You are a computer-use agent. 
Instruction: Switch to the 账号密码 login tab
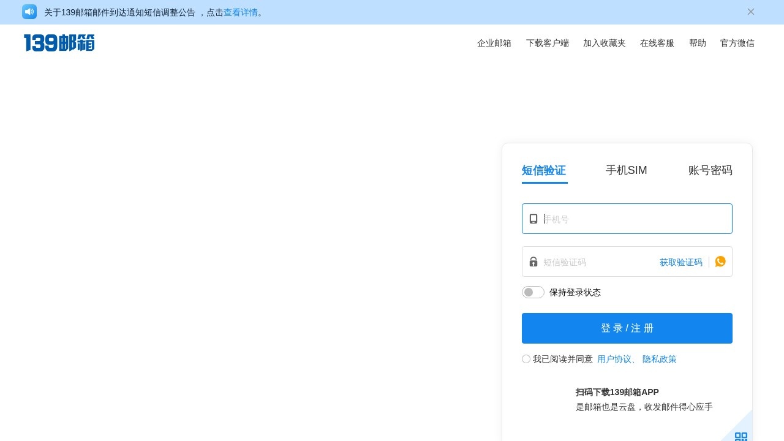click(710, 170)
